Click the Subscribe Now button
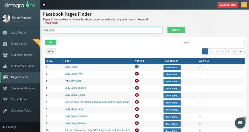Screen dimensions: 249x132 (x=228, y=5)
